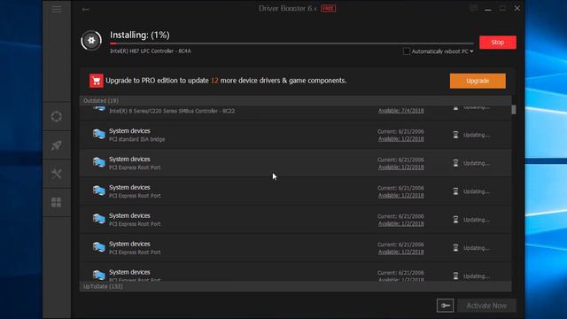567x319 pixels.
Task: Open the hamburger menu in the sidebar
Action: 57,9
